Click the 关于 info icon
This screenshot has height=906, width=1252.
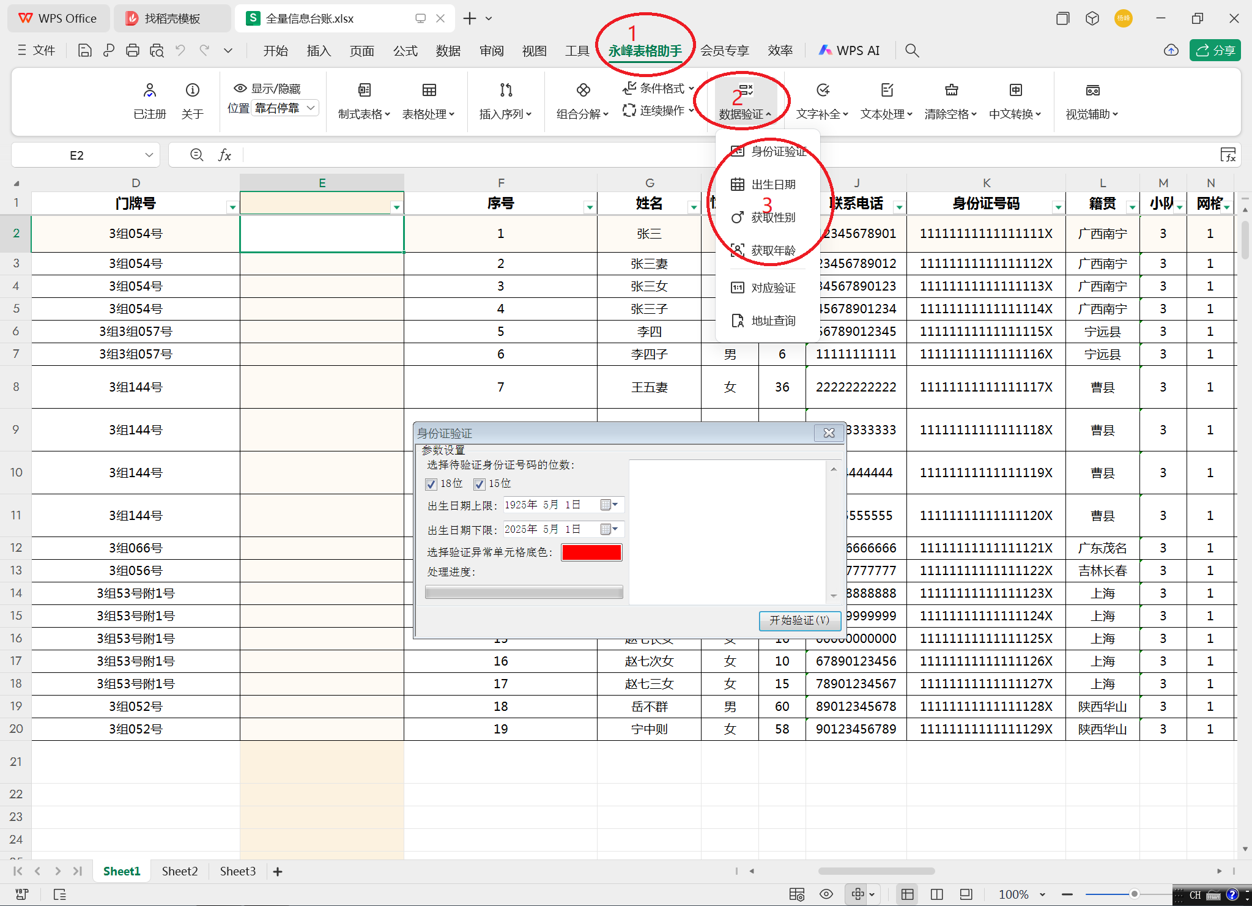(192, 91)
